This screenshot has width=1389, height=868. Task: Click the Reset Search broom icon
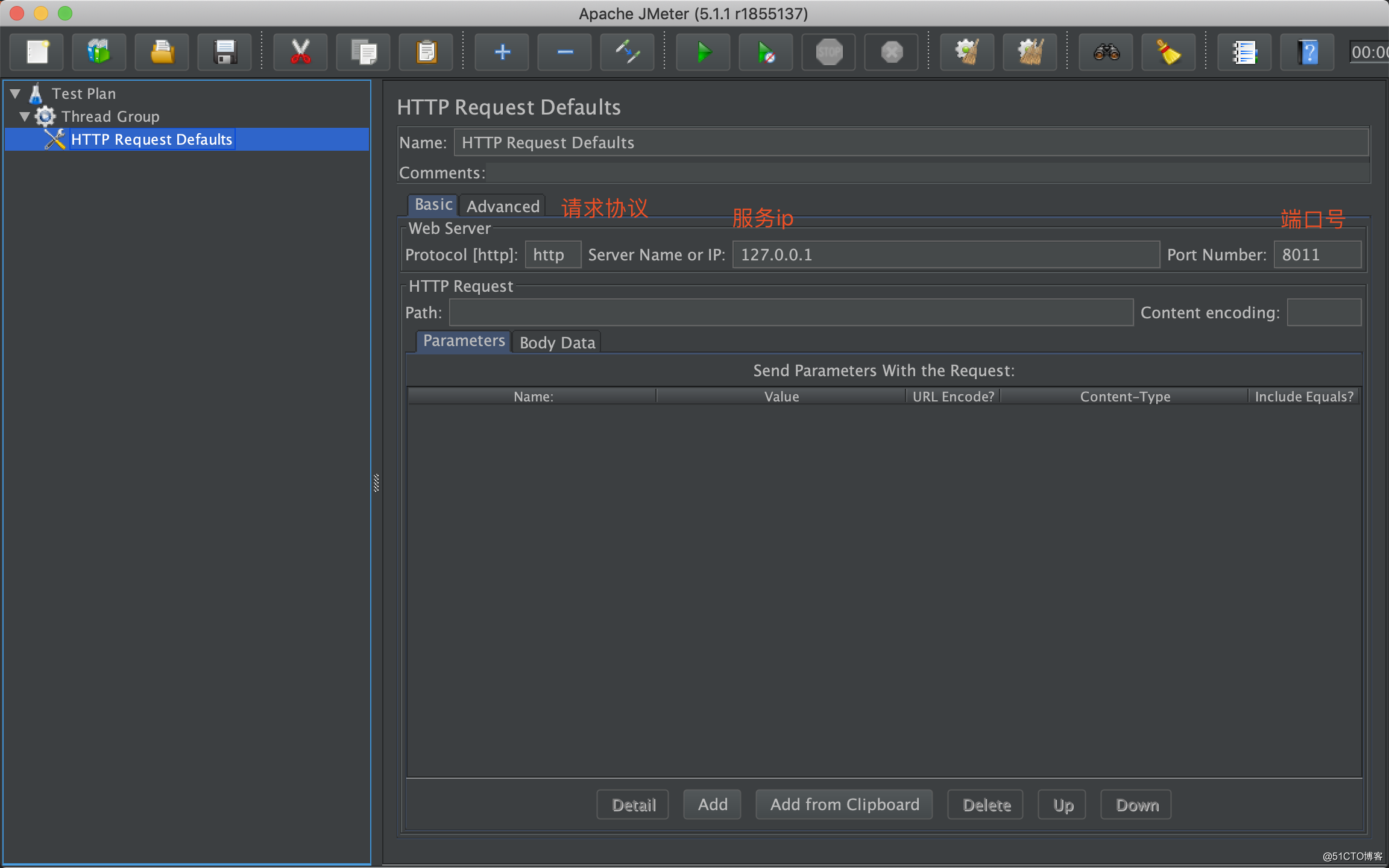coord(1169,52)
